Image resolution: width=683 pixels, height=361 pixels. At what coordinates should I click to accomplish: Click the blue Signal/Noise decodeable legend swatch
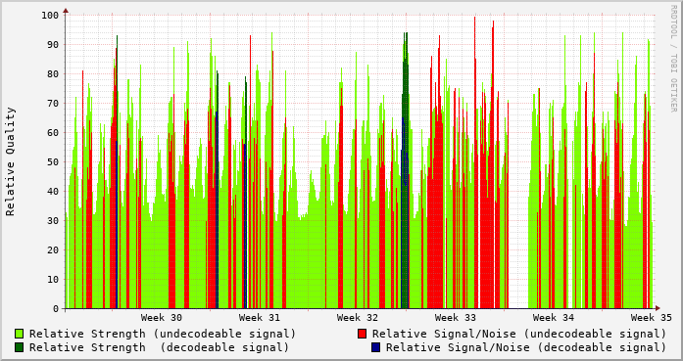point(375,347)
